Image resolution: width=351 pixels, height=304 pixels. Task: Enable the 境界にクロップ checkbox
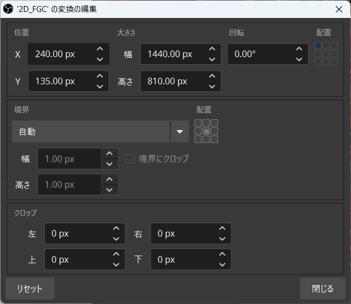pyautogui.click(x=130, y=159)
